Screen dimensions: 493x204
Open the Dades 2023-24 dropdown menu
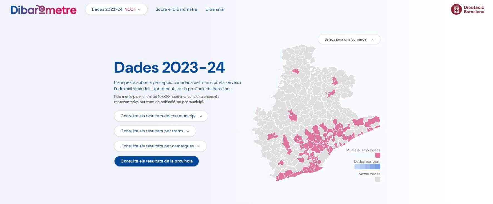116,9
